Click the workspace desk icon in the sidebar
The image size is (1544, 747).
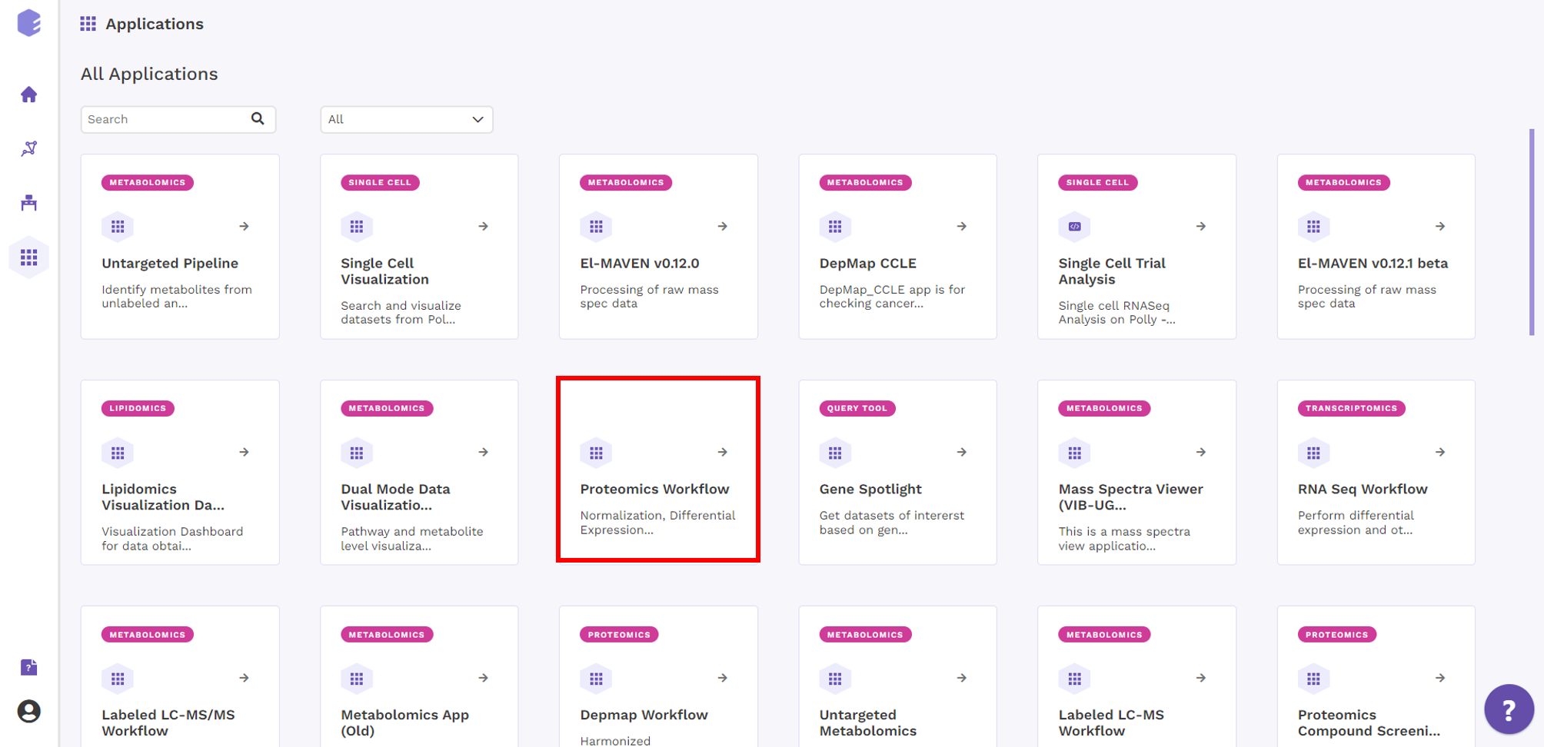tap(28, 202)
